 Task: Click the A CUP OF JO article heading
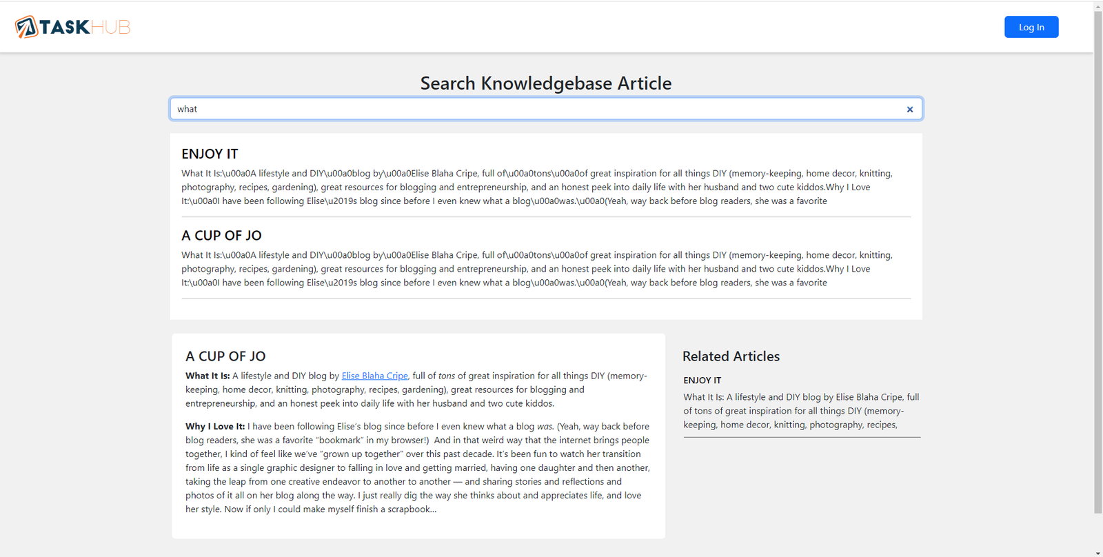[225, 356]
